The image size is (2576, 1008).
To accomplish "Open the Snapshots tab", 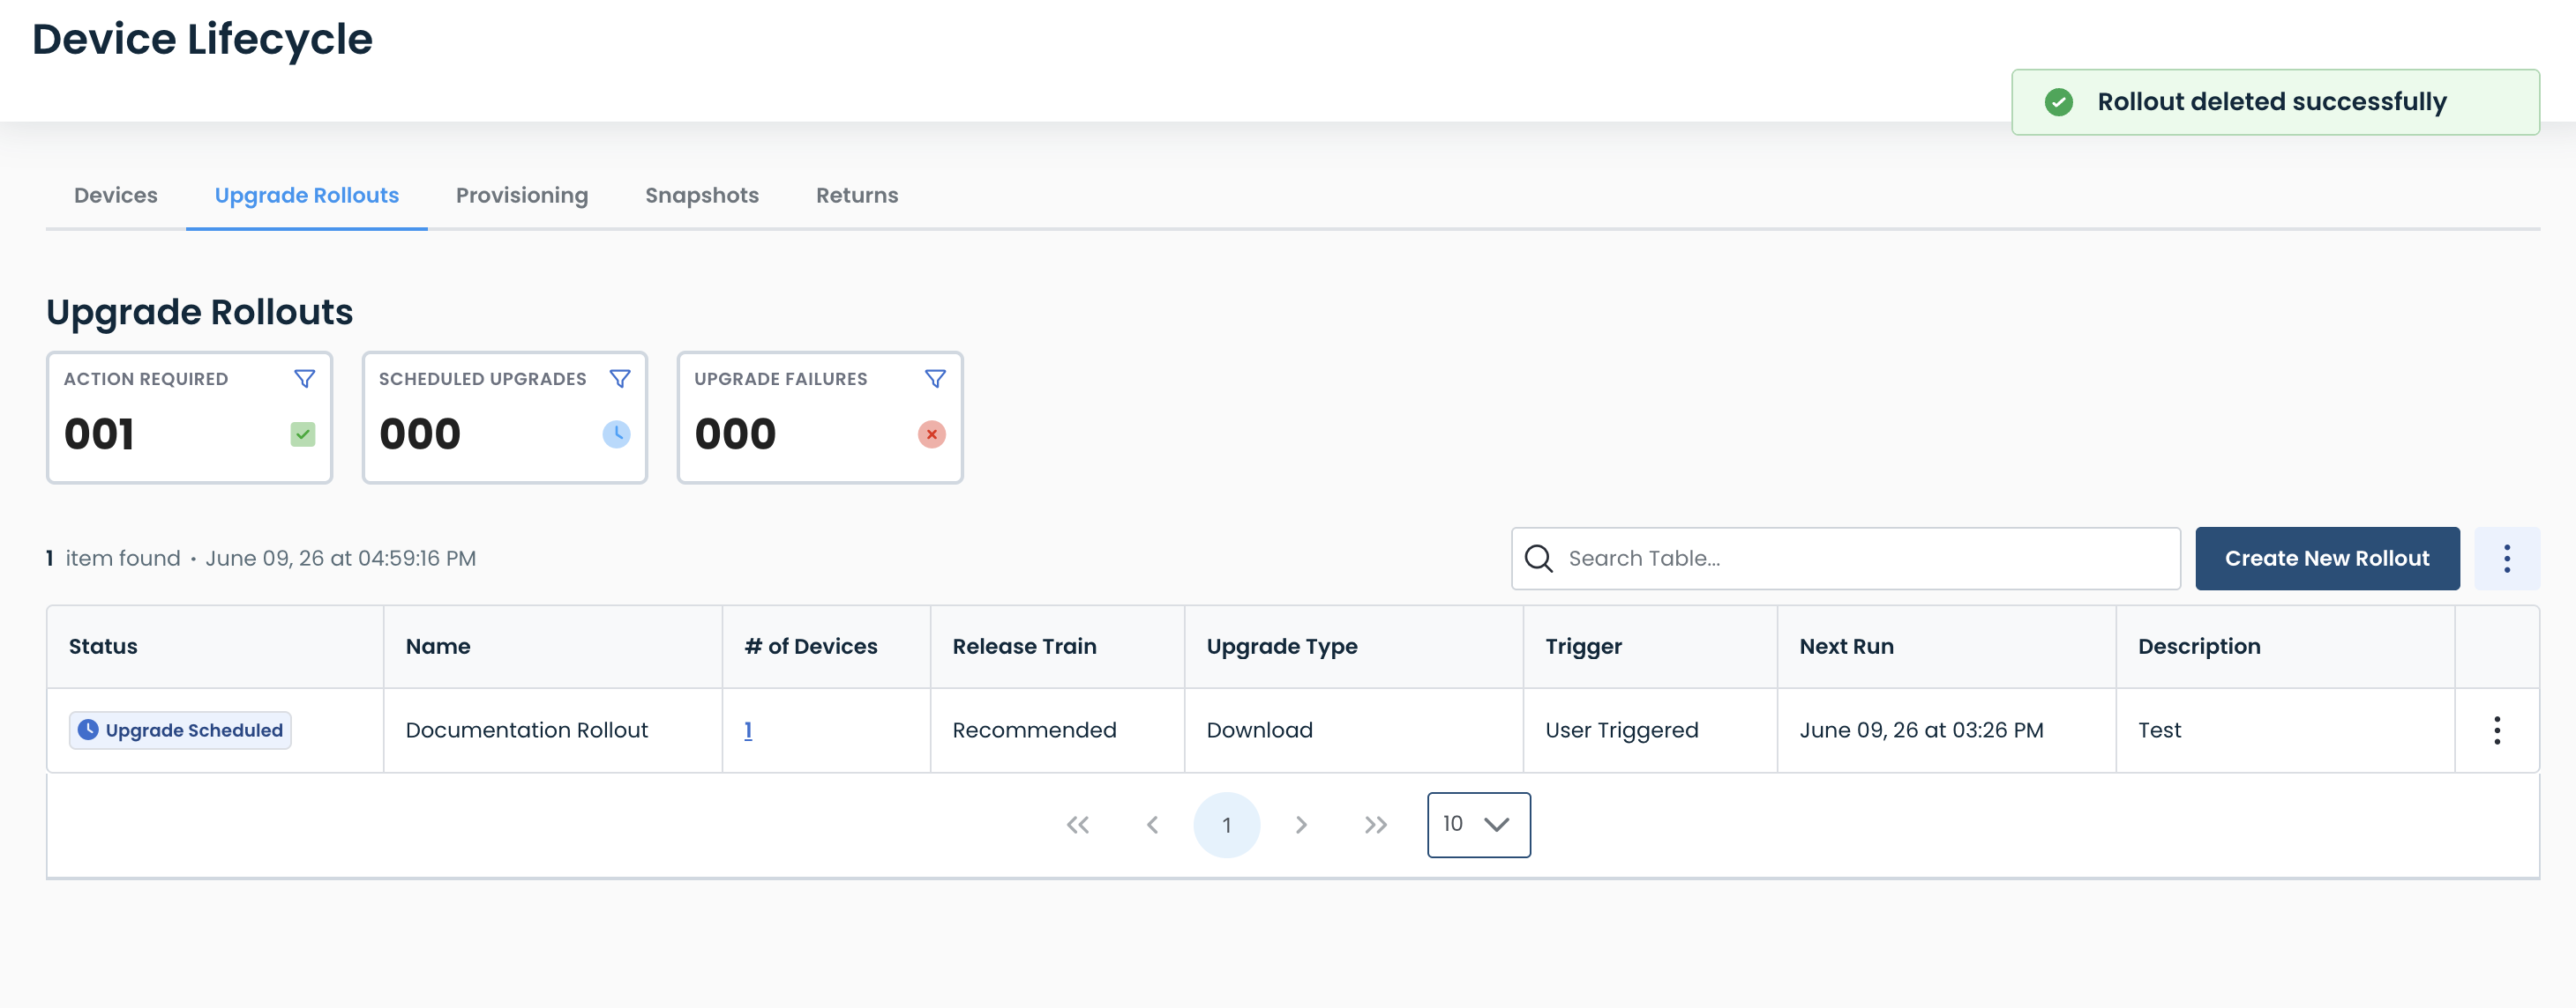I will 702,196.
